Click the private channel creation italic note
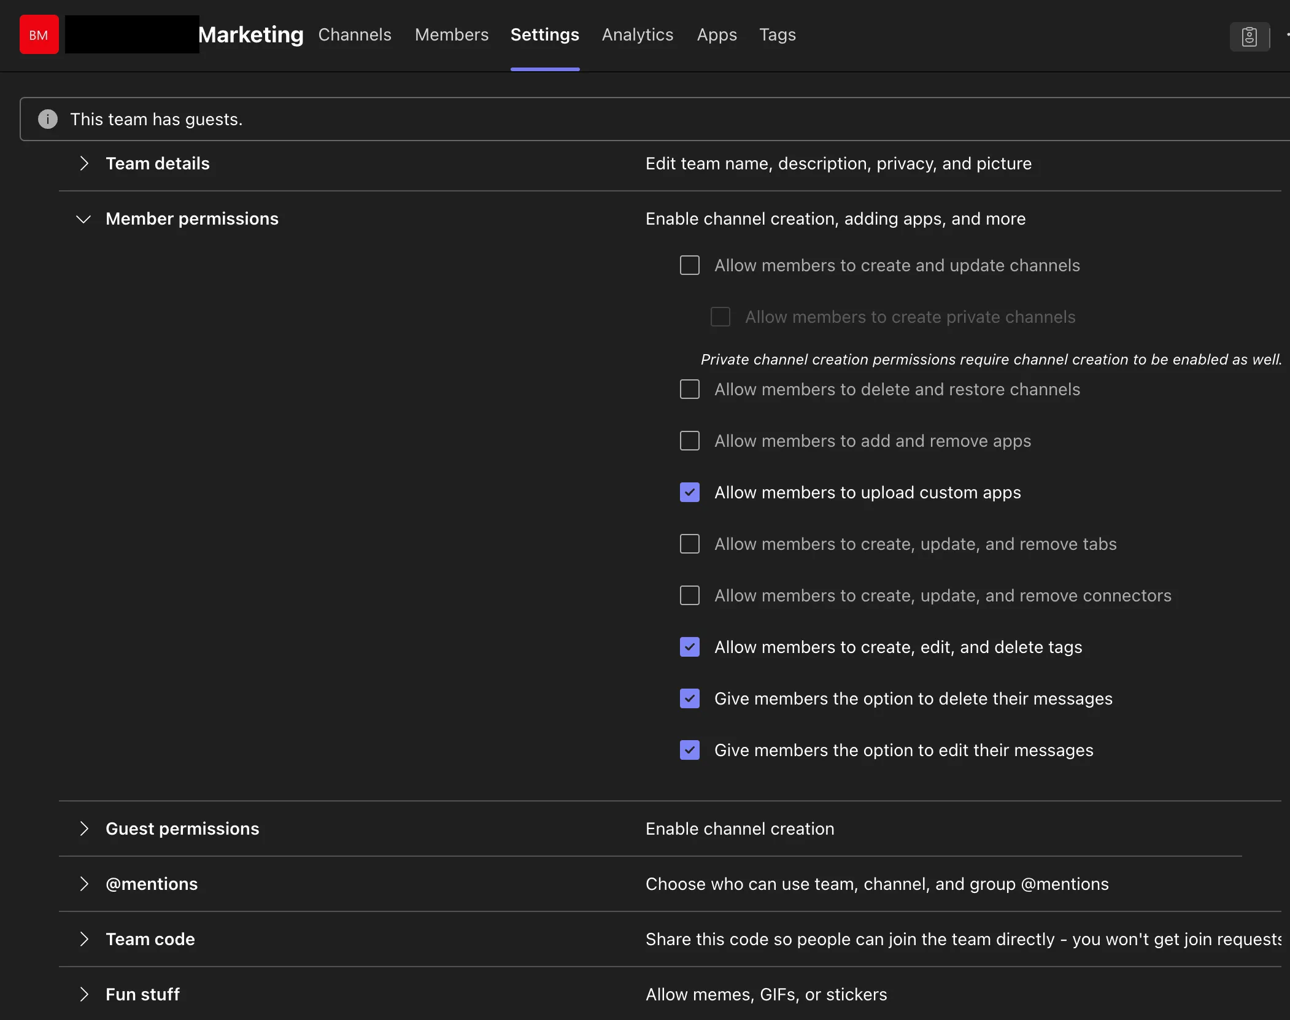Screen dimensions: 1290x1020 click(x=991, y=359)
